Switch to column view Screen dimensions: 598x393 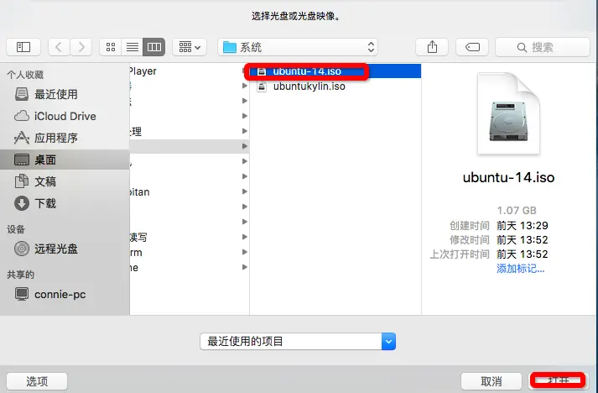(154, 47)
